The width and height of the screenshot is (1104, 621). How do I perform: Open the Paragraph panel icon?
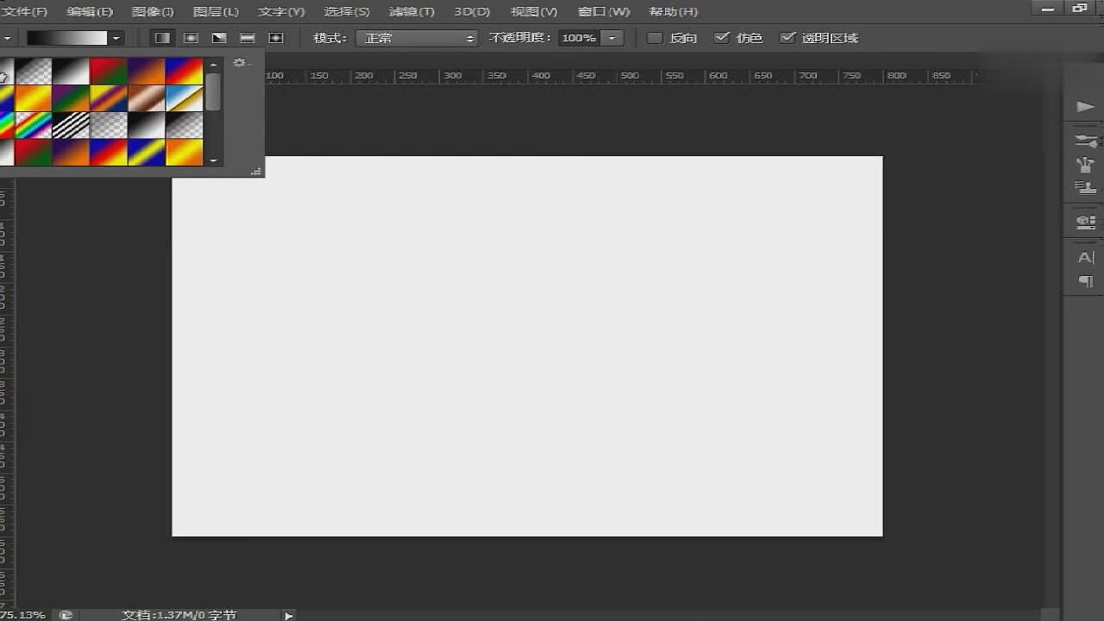(x=1085, y=281)
